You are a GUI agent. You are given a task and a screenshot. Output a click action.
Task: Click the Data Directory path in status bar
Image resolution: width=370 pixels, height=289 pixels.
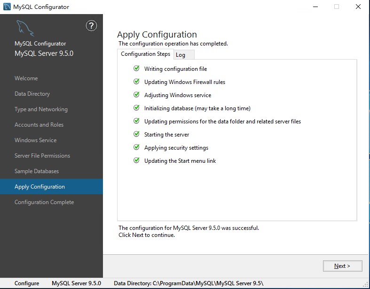(189, 283)
